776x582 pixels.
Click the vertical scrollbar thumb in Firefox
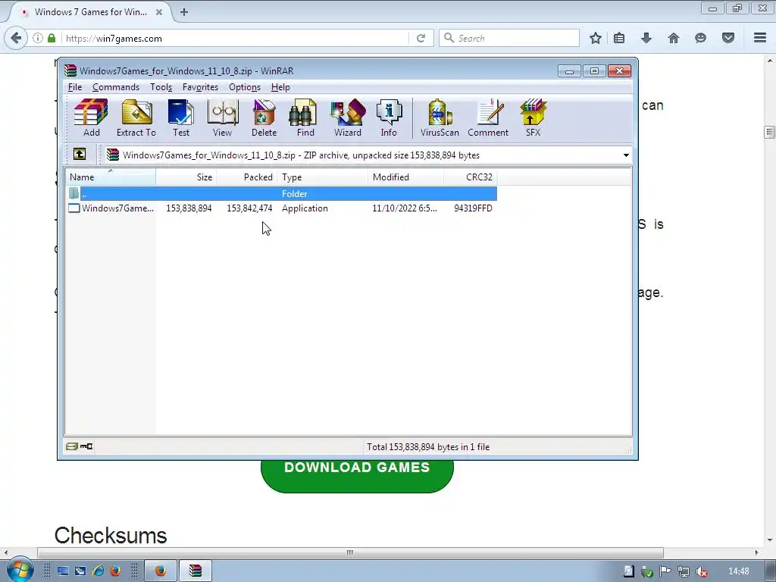point(769,132)
